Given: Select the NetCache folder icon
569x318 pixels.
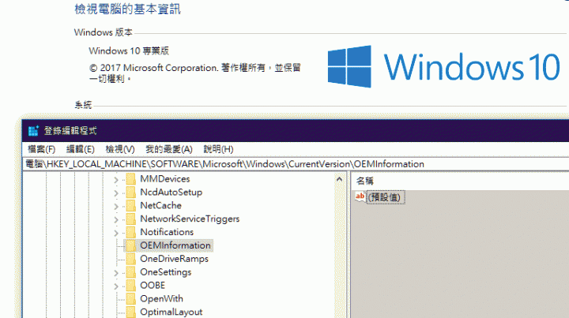Looking at the screenshot, I should point(130,205).
